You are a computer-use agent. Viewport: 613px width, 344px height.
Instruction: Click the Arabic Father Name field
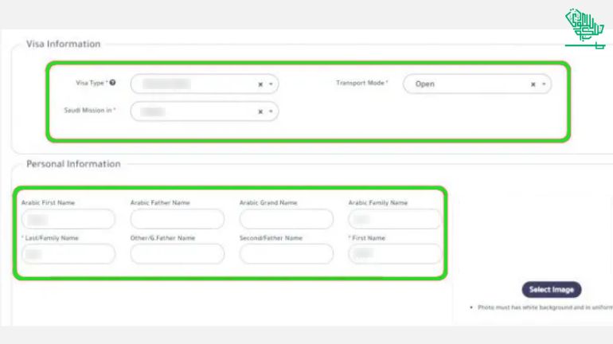[178, 219]
